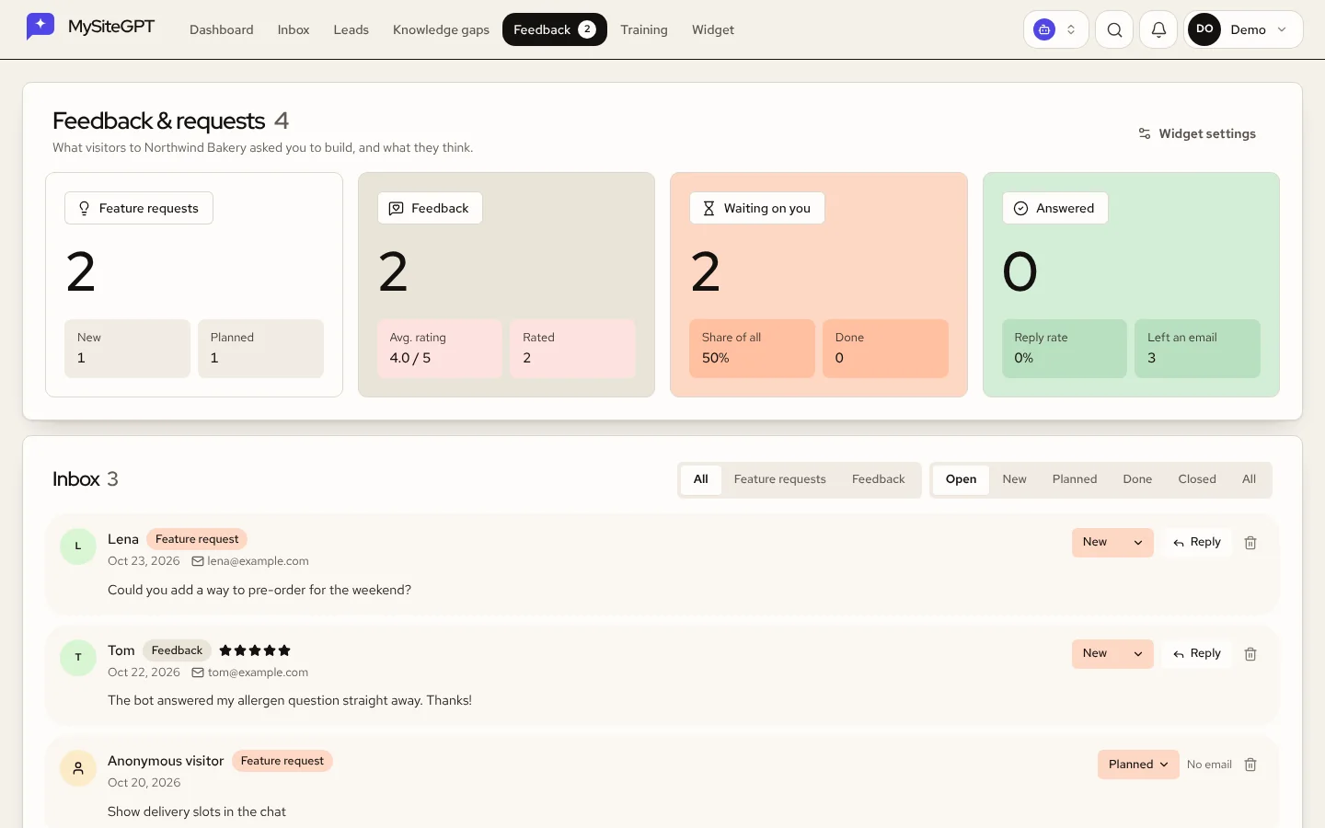Delete the Anonymous visitor request
This screenshot has height=828, width=1325.
click(1250, 765)
